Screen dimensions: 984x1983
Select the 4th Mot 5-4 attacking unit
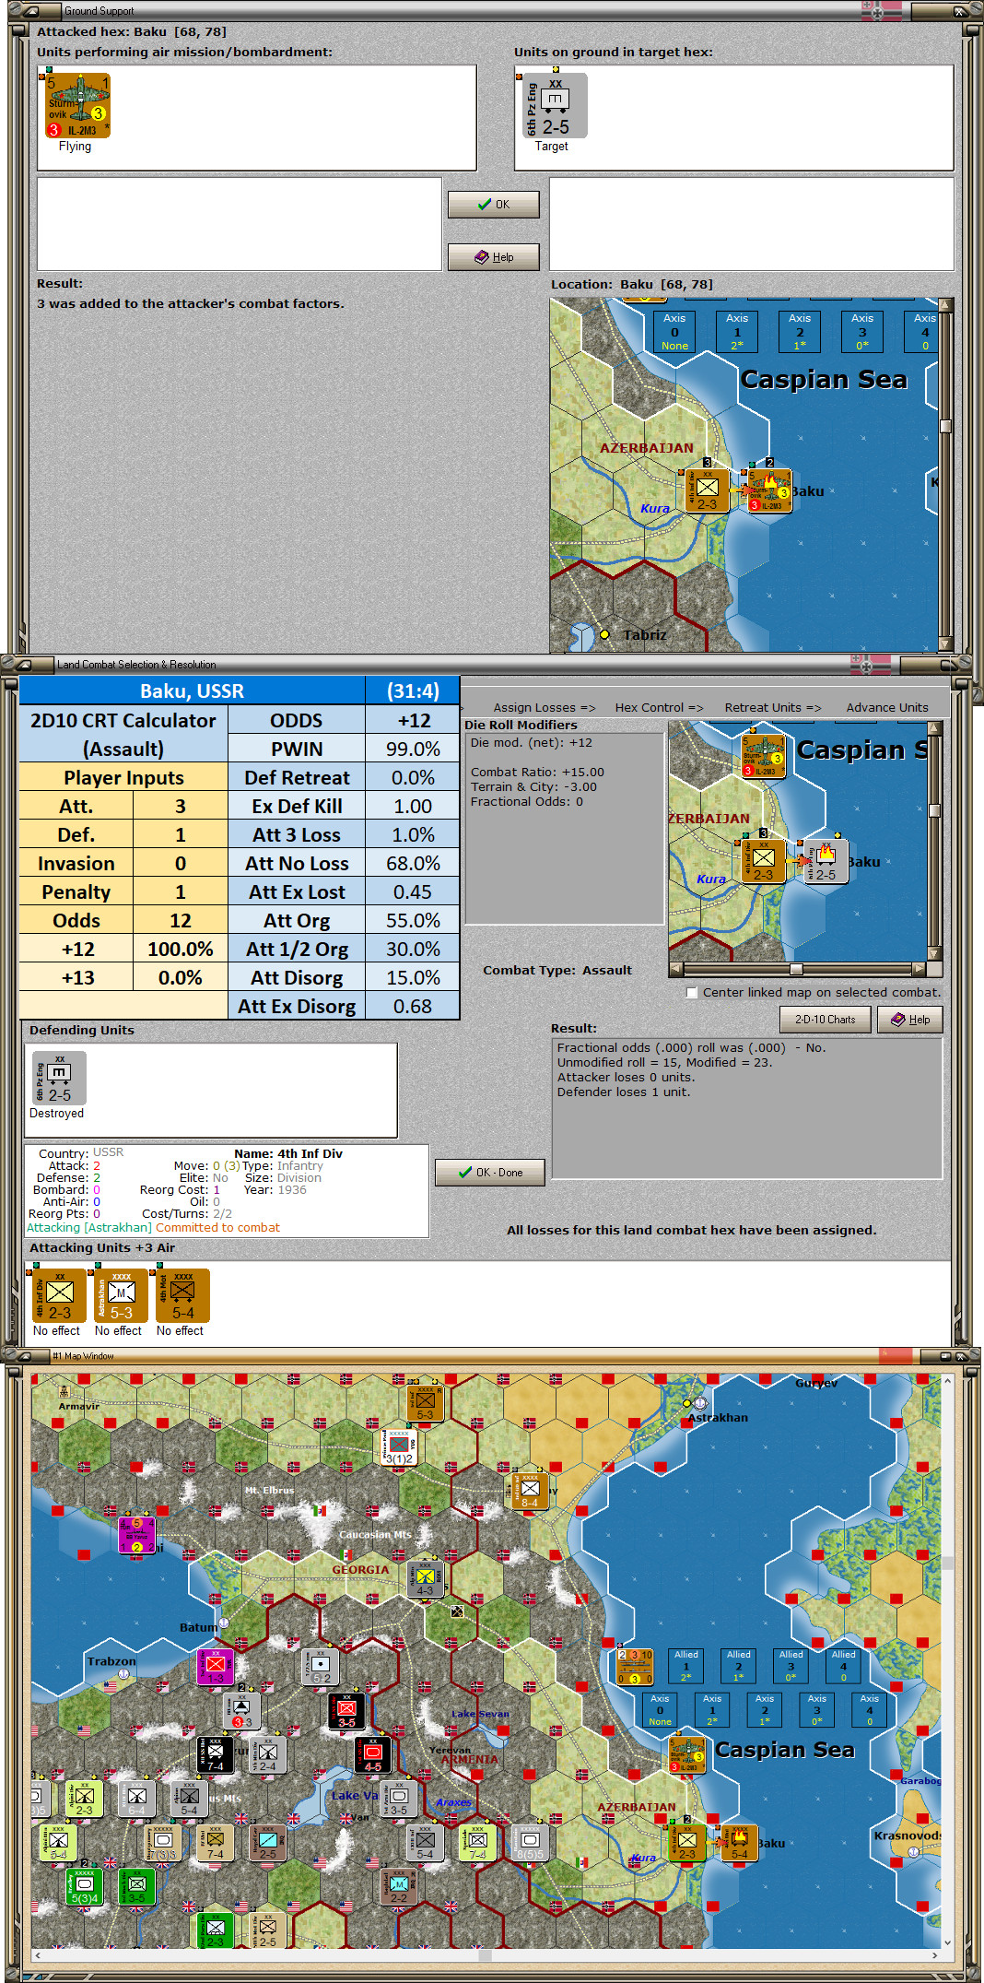click(183, 1296)
